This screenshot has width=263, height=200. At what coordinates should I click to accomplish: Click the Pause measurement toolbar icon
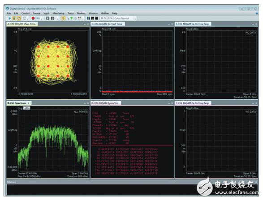[x=14, y=18]
